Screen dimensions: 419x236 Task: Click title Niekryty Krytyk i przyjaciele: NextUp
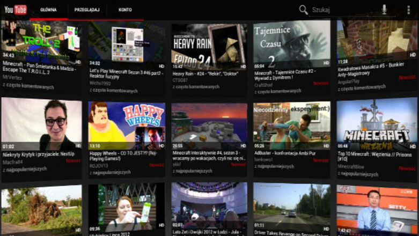[39, 154]
